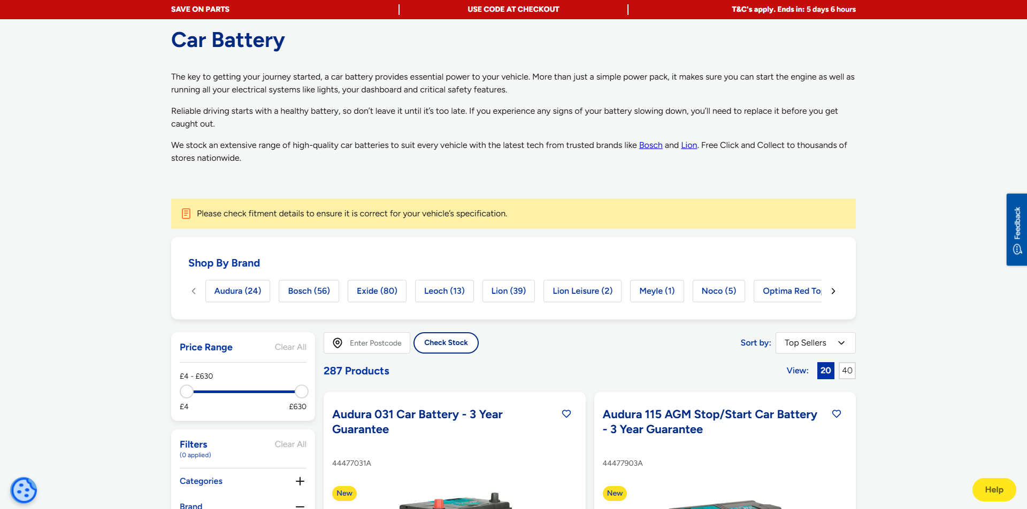Favourite the Audura 115 AGM battery
The height and width of the screenshot is (509, 1027).
point(837,413)
